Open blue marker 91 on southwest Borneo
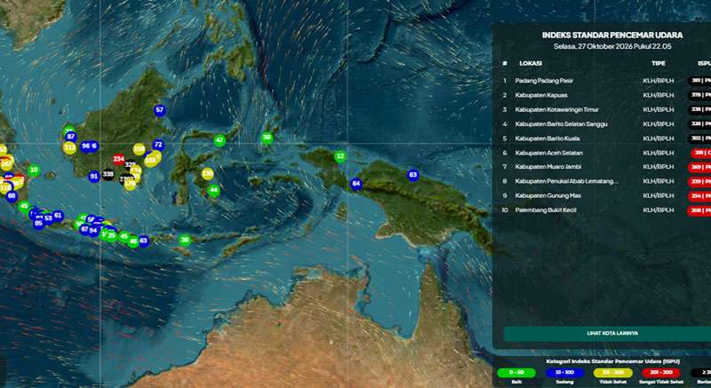The width and height of the screenshot is (711, 388). (x=94, y=177)
